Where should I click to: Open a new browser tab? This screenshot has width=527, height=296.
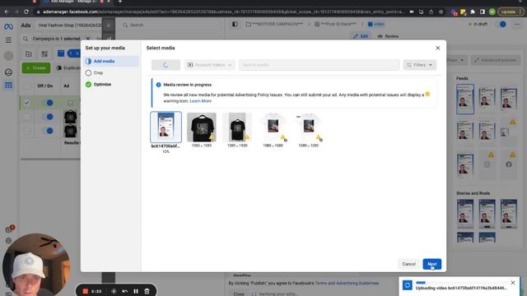point(120,2)
